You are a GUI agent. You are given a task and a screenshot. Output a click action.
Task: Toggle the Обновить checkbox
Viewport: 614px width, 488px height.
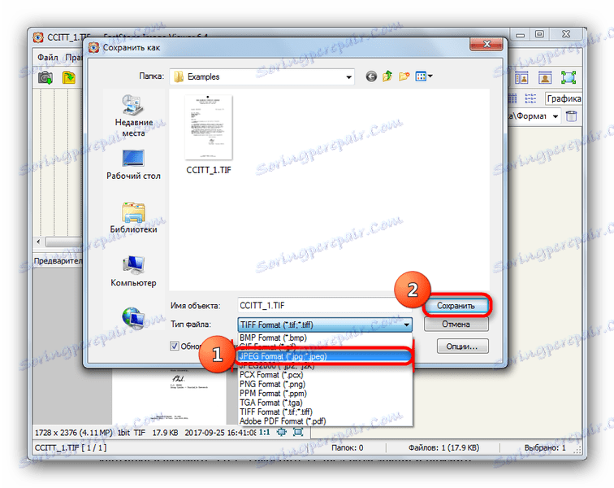point(175,346)
